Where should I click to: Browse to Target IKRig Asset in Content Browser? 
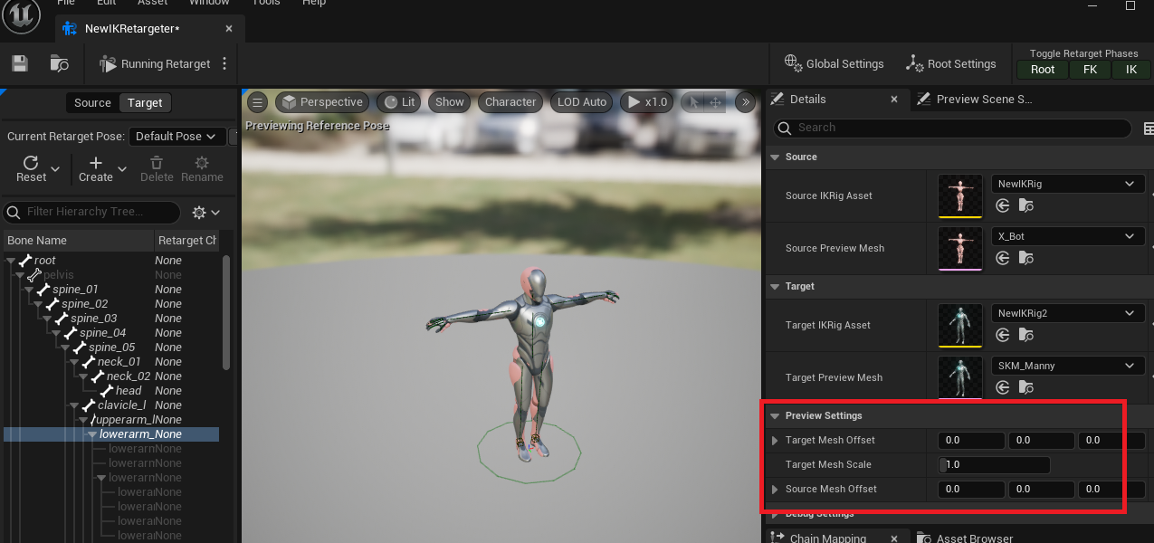[1025, 336]
